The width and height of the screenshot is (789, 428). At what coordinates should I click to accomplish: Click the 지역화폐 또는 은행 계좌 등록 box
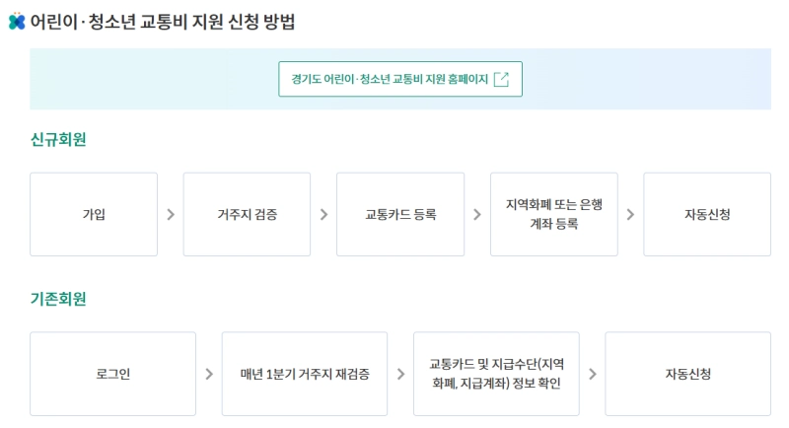(x=553, y=214)
